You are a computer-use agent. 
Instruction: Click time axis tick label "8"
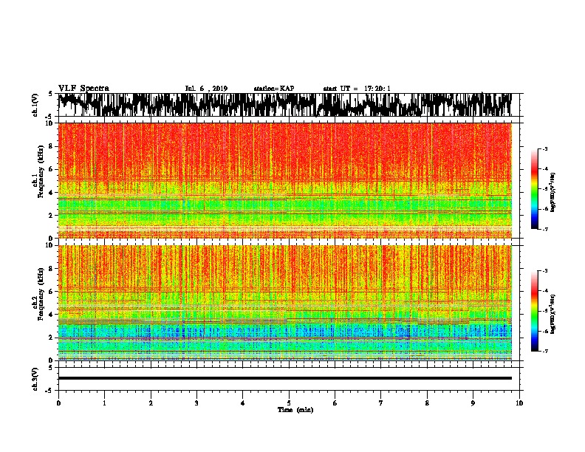427,403
